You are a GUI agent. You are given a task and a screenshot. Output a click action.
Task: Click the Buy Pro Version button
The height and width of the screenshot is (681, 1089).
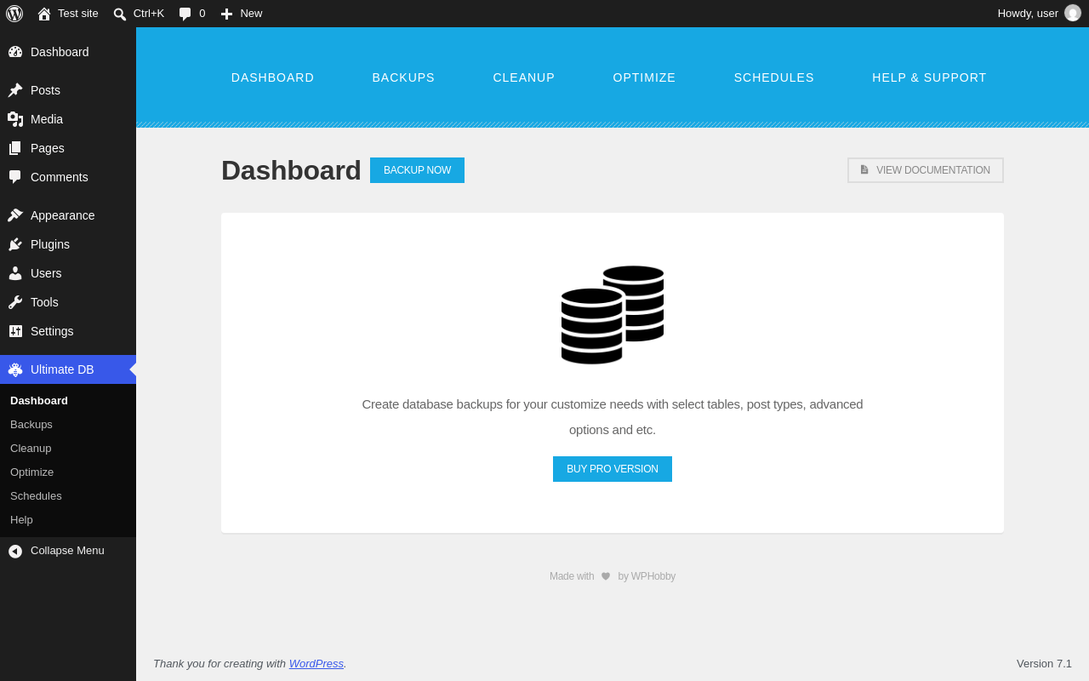pyautogui.click(x=613, y=469)
